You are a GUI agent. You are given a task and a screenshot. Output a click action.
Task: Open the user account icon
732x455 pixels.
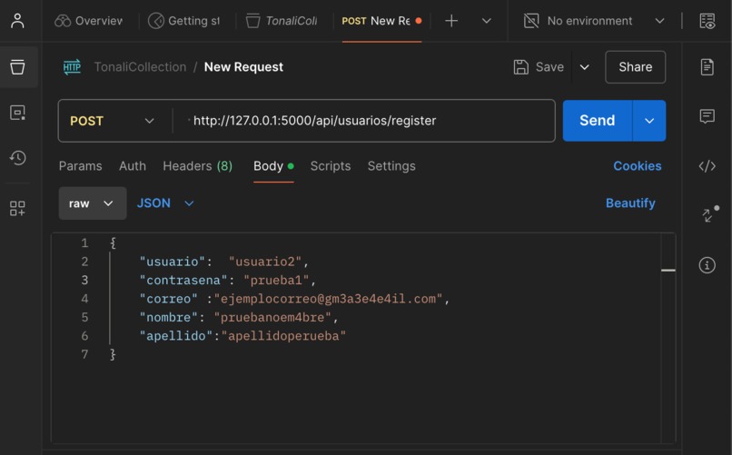(17, 21)
